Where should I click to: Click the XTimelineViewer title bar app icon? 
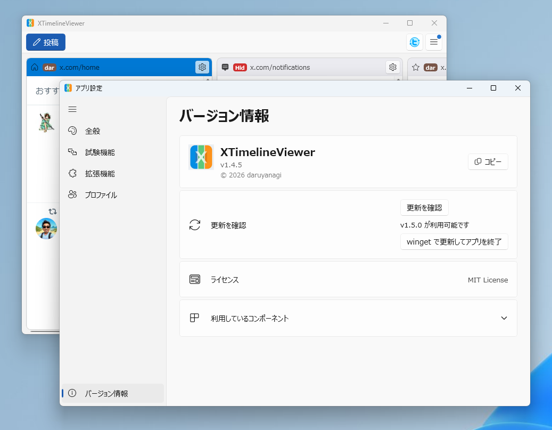[30, 23]
